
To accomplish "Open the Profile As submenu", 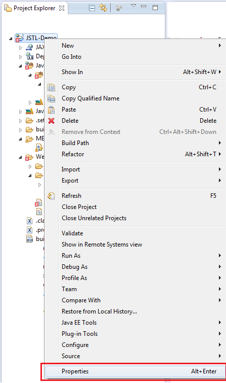I will point(135,278).
